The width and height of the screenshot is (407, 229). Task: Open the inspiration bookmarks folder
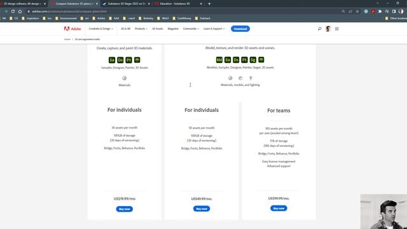31,18
